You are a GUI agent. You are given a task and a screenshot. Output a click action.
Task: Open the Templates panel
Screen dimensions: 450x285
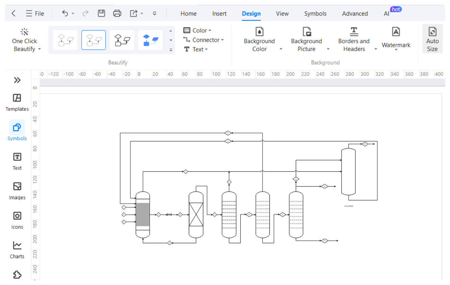click(x=17, y=103)
